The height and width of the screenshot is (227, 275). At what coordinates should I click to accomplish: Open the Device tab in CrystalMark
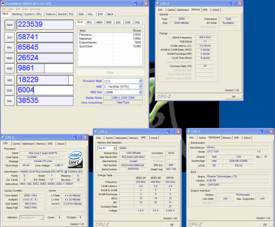pos(62,14)
